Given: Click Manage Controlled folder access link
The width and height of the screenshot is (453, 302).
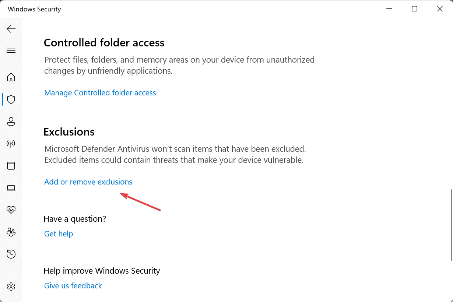Looking at the screenshot, I should (100, 93).
